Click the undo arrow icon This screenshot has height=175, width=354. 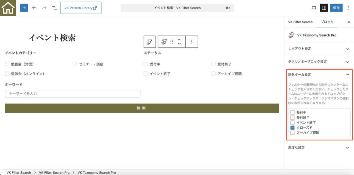pyautogui.click(x=34, y=8)
